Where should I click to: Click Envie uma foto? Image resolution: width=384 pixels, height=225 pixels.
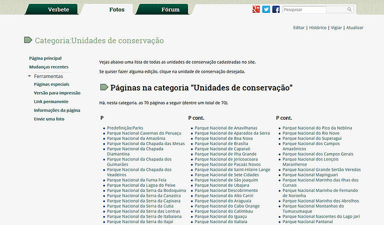click(x=49, y=119)
